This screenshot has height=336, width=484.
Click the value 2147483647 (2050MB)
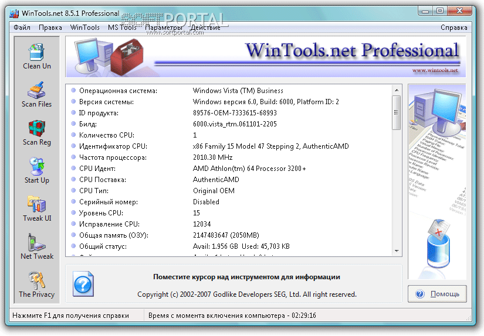point(226,235)
